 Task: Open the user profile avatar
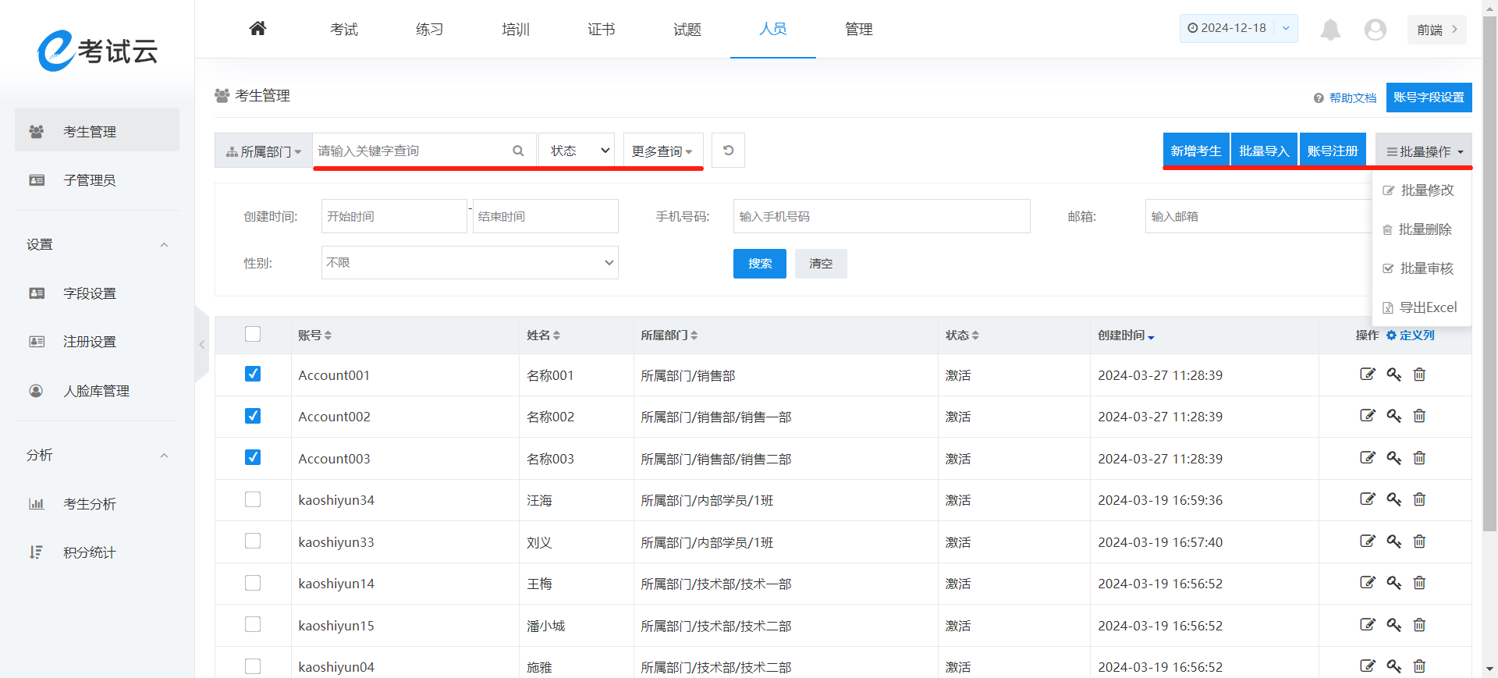pos(1375,30)
